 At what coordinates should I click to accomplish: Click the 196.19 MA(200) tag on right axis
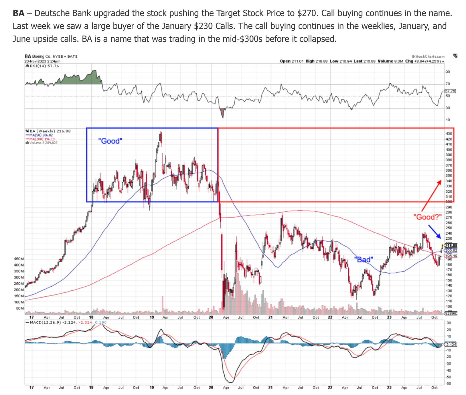click(451, 256)
